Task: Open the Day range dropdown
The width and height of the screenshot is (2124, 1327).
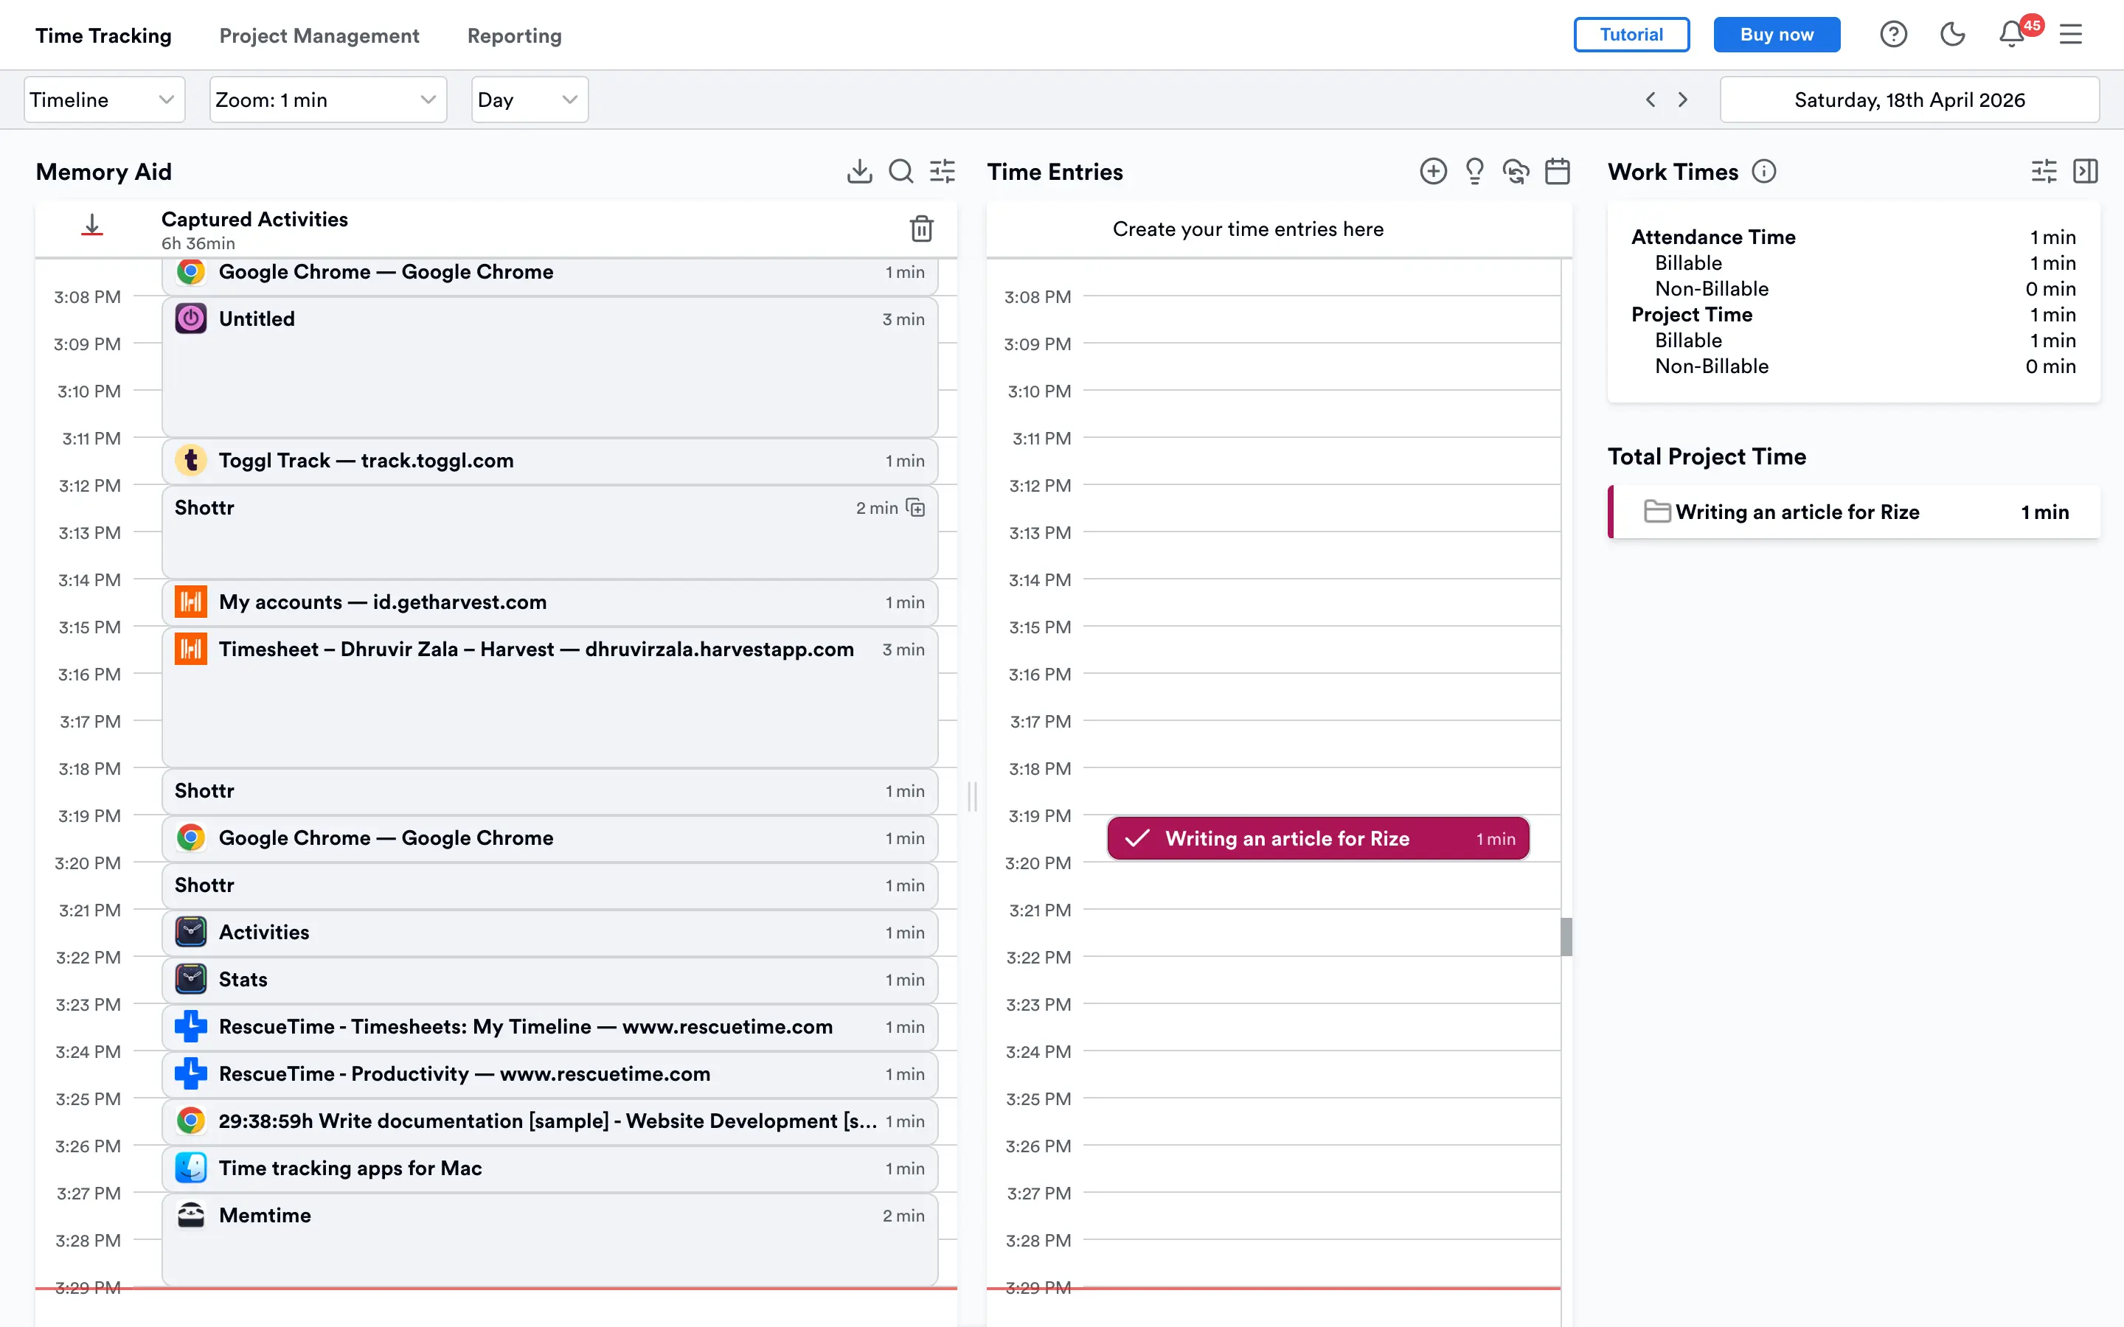Action: point(530,100)
